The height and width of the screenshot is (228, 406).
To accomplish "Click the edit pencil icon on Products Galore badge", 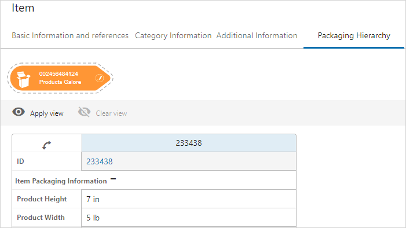I will click(x=100, y=78).
